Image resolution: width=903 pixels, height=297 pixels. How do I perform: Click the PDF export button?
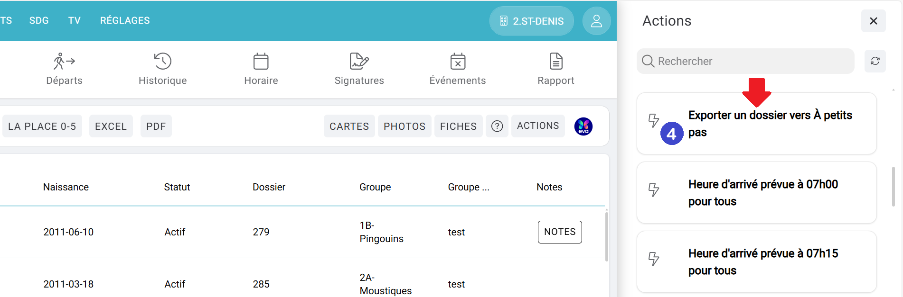pos(156,126)
